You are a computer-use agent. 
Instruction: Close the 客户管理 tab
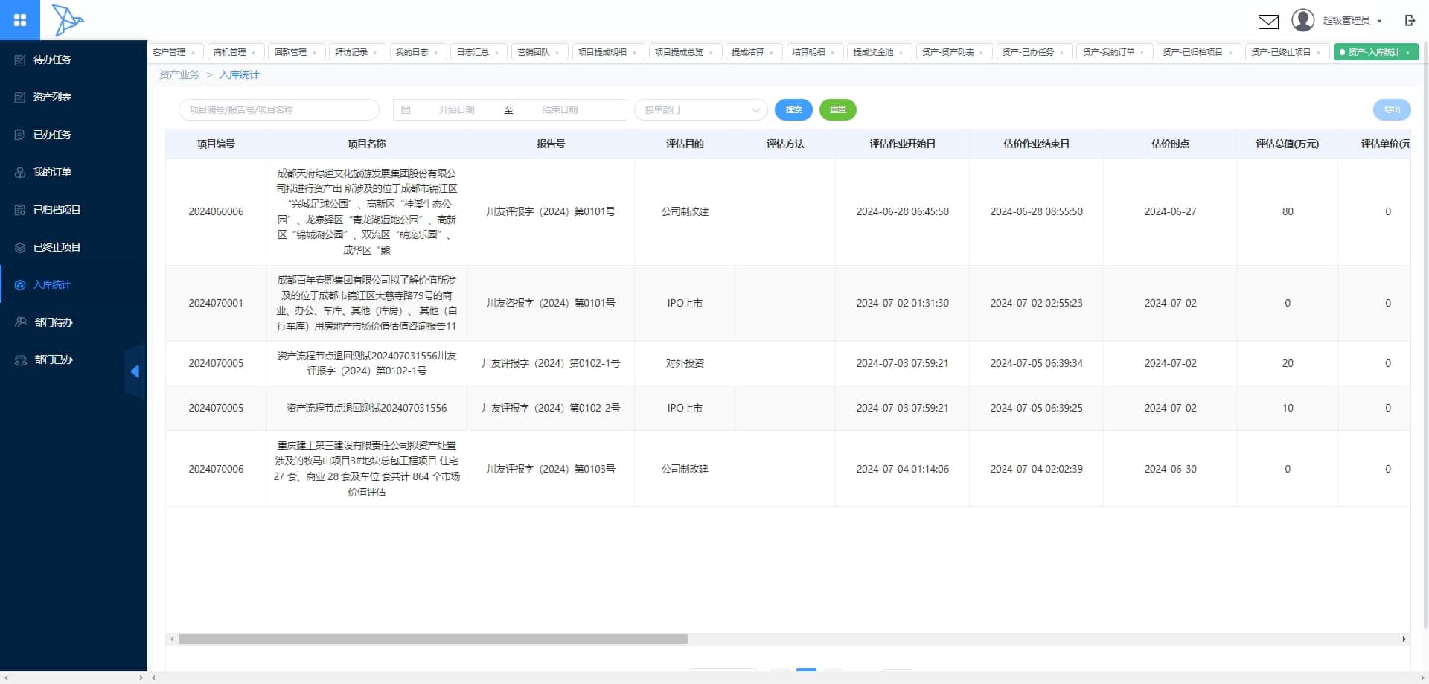pyautogui.click(x=193, y=52)
